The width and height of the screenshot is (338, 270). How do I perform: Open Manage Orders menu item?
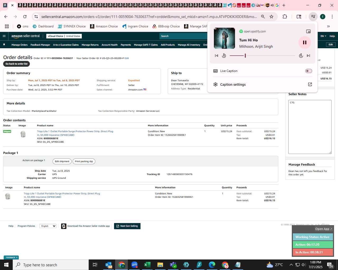(20, 45)
